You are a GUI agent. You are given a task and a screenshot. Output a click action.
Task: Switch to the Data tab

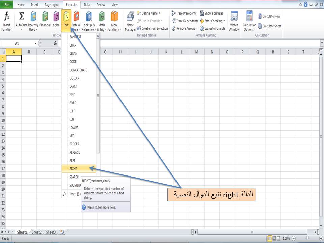pos(87,4)
